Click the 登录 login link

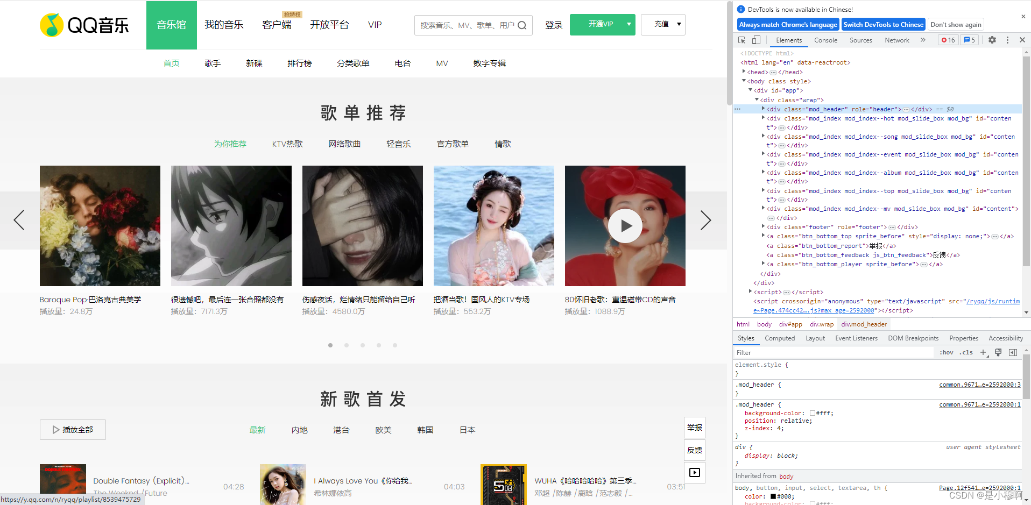(554, 25)
